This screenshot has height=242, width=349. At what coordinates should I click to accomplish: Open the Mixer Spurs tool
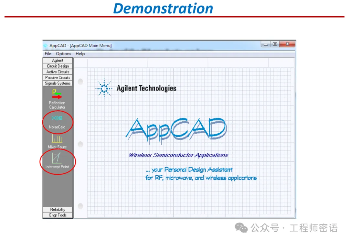[x=57, y=141]
